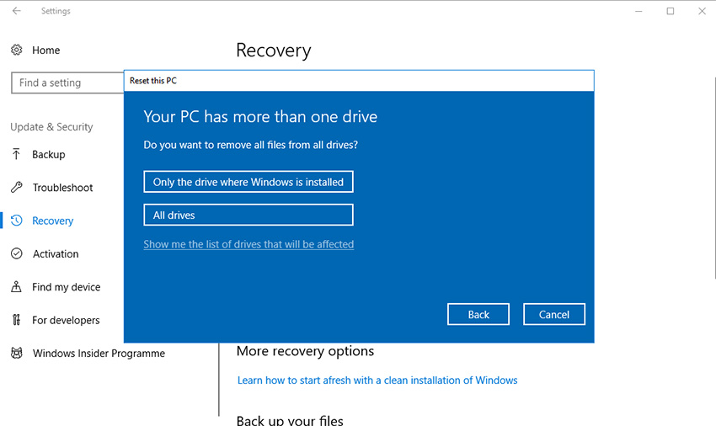This screenshot has width=716, height=426.
Task: Click the Update & Security section label
Action: (x=51, y=127)
